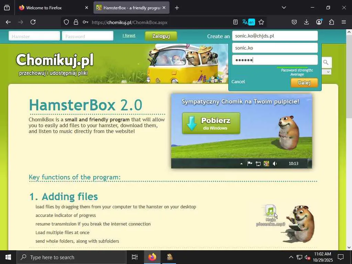Open the I forgot link

(x=129, y=35)
